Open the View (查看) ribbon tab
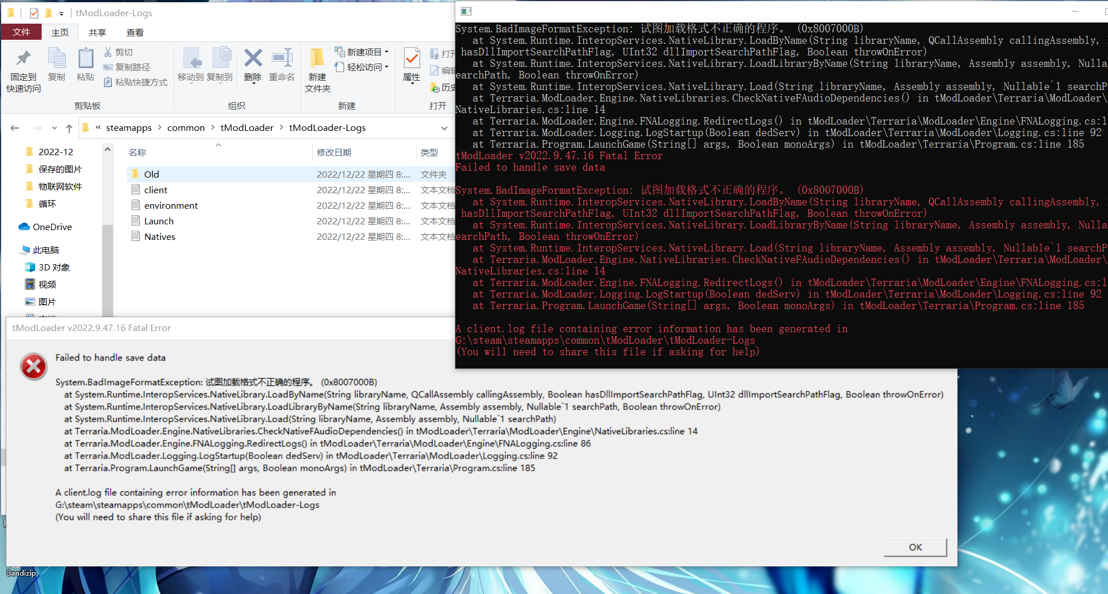Viewport: 1108px width, 594px height. [135, 33]
